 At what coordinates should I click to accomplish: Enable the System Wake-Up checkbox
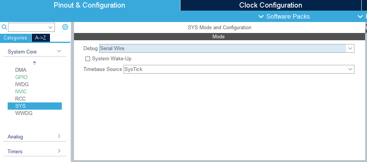88,59
